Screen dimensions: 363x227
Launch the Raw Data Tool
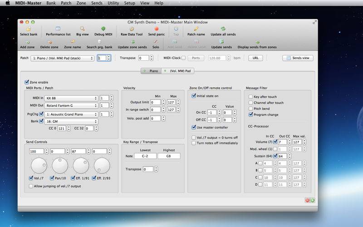point(132,29)
